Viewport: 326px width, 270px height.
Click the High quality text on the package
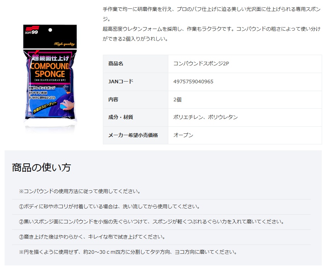(x=65, y=44)
